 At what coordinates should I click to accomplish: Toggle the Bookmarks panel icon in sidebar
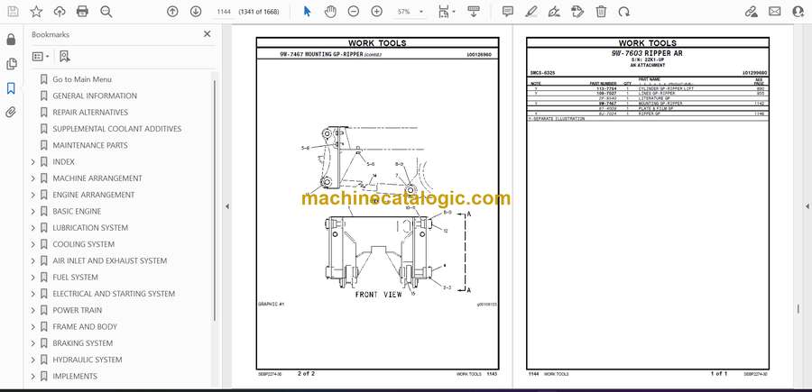[11, 88]
